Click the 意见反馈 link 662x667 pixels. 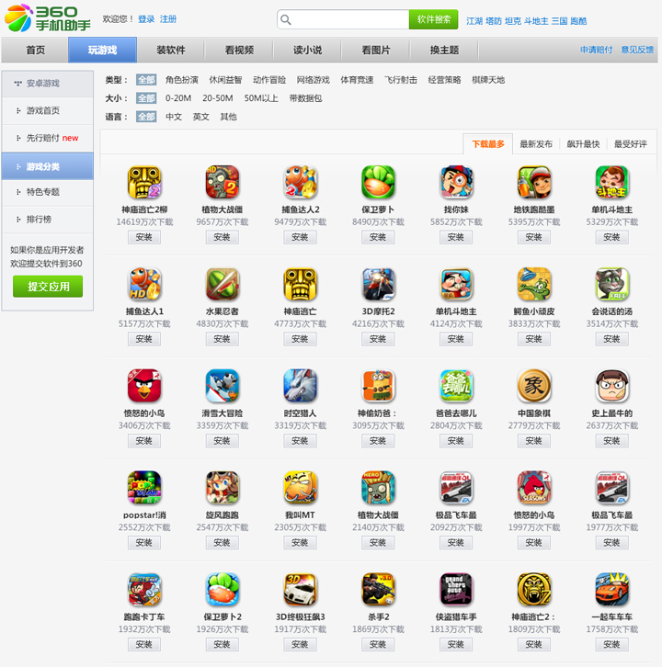[637, 50]
